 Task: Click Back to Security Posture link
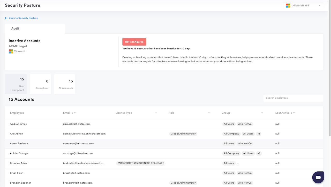[x=23, y=18]
